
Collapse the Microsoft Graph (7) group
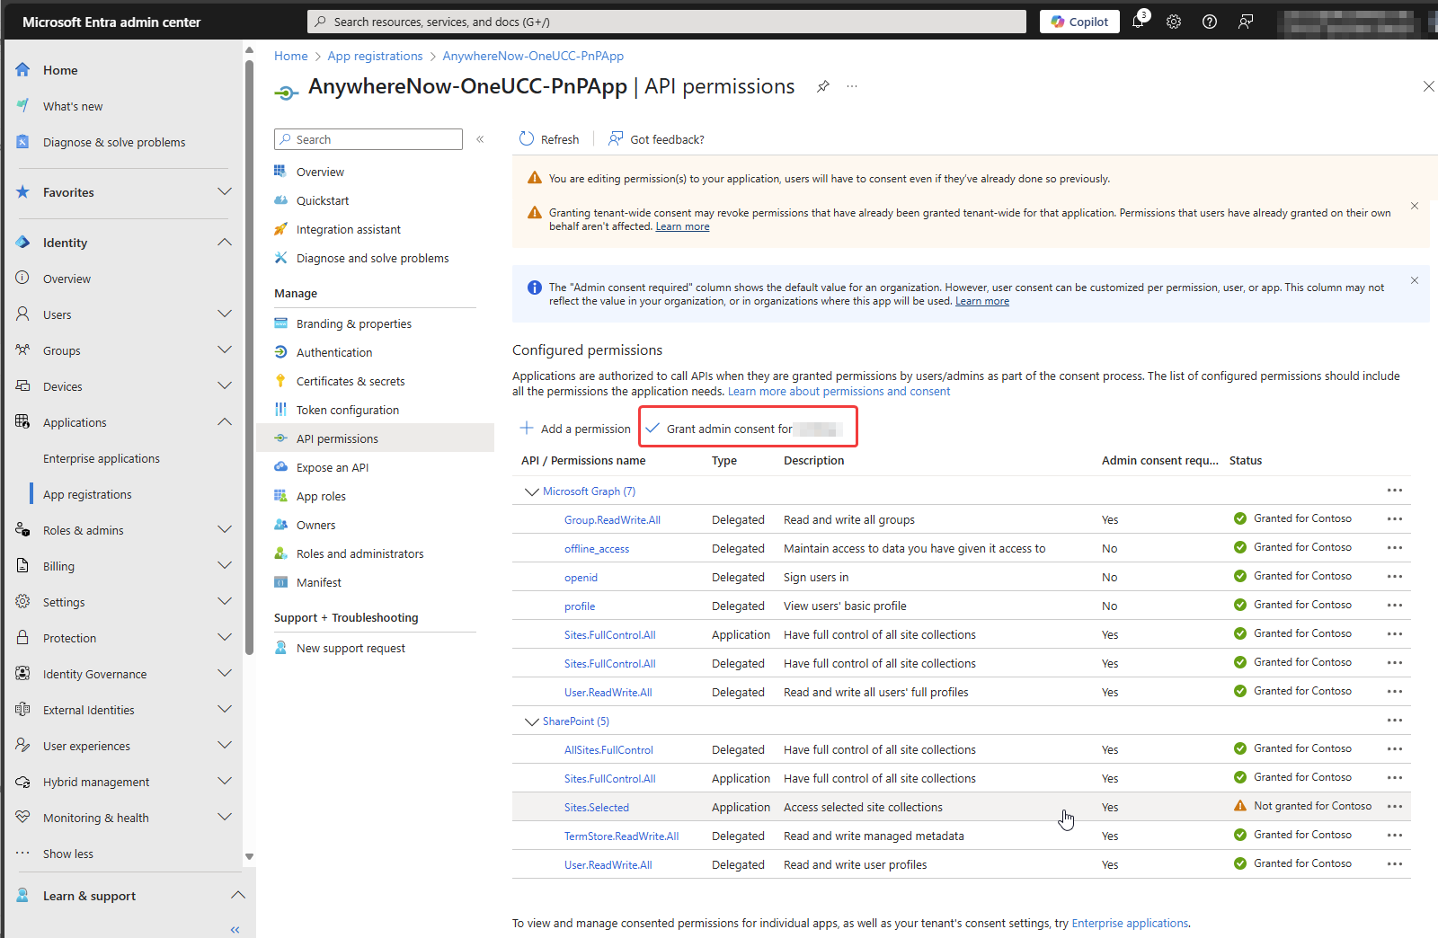(532, 491)
